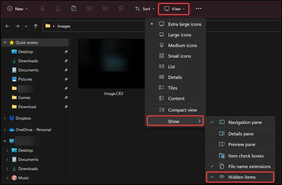The width and height of the screenshot is (282, 185).
Task: Expand Desktop under This PC
Action: click(7, 150)
